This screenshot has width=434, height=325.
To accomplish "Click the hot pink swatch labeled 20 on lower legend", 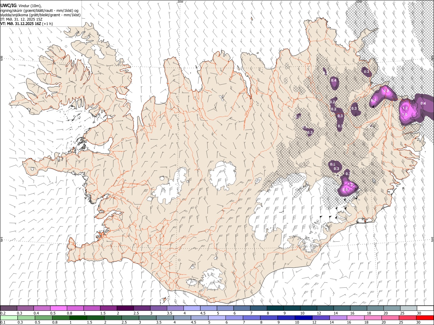I will 391,318.
